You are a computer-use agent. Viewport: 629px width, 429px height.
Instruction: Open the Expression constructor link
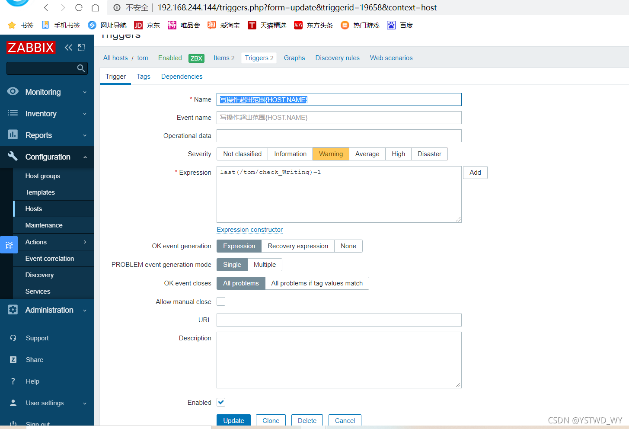click(x=250, y=230)
